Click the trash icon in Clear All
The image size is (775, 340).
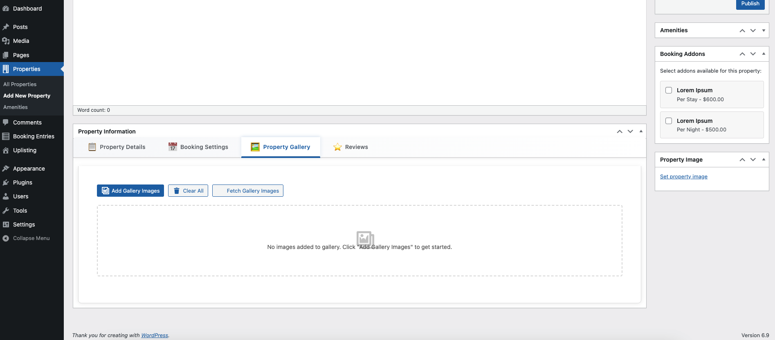point(177,191)
